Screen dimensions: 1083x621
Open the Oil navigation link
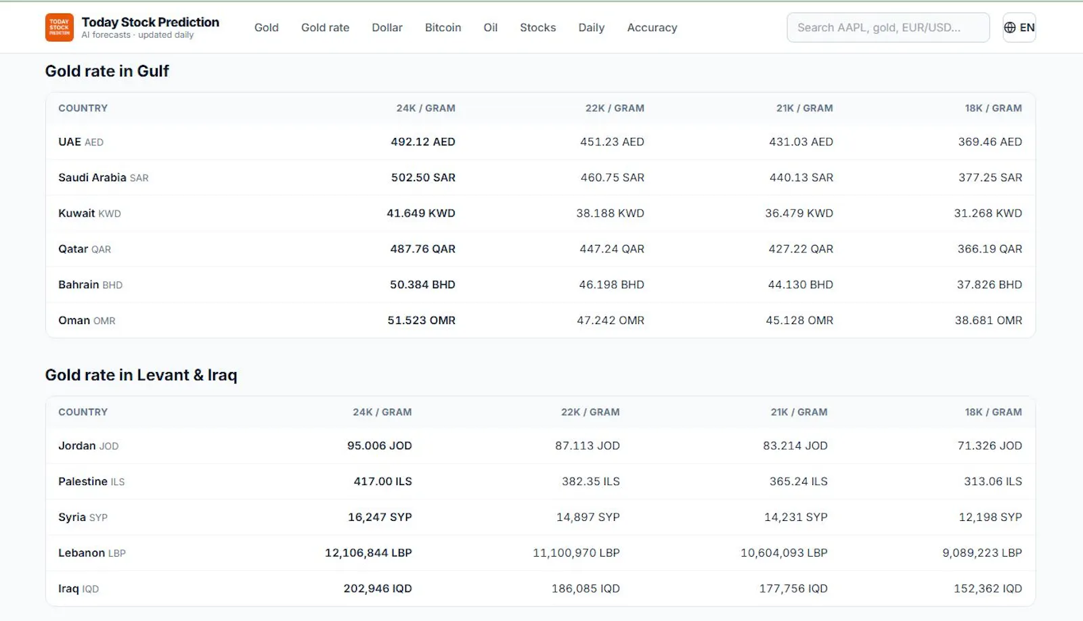491,28
